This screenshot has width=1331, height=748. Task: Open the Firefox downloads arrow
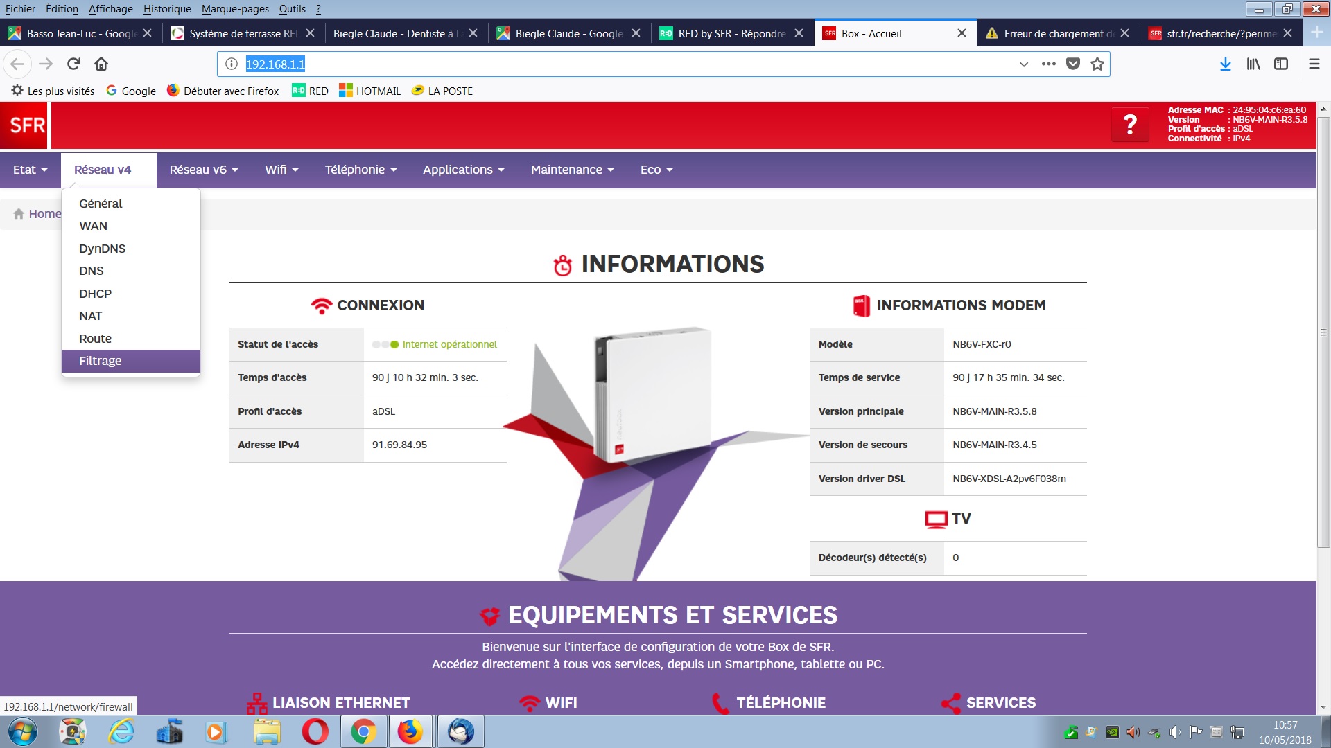(1226, 64)
